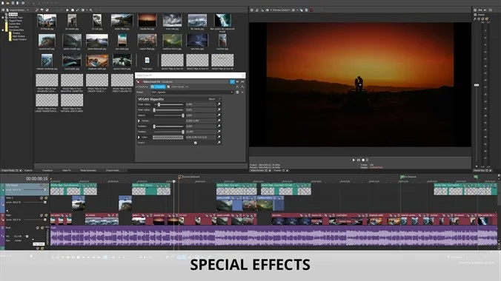
Task: Toggle the Color Correct effect checkbox
Action: tap(169, 87)
